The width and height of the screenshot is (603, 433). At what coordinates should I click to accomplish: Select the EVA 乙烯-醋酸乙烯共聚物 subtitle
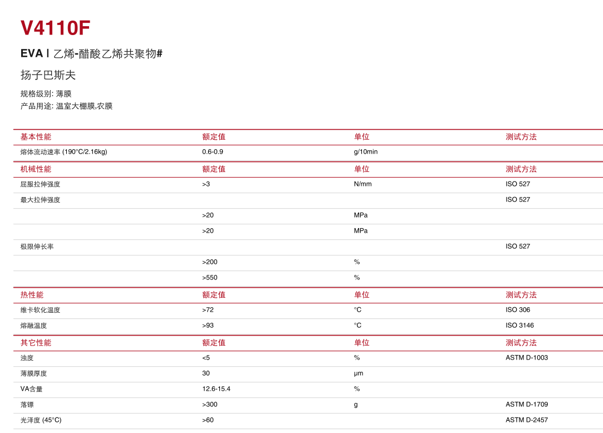(91, 54)
